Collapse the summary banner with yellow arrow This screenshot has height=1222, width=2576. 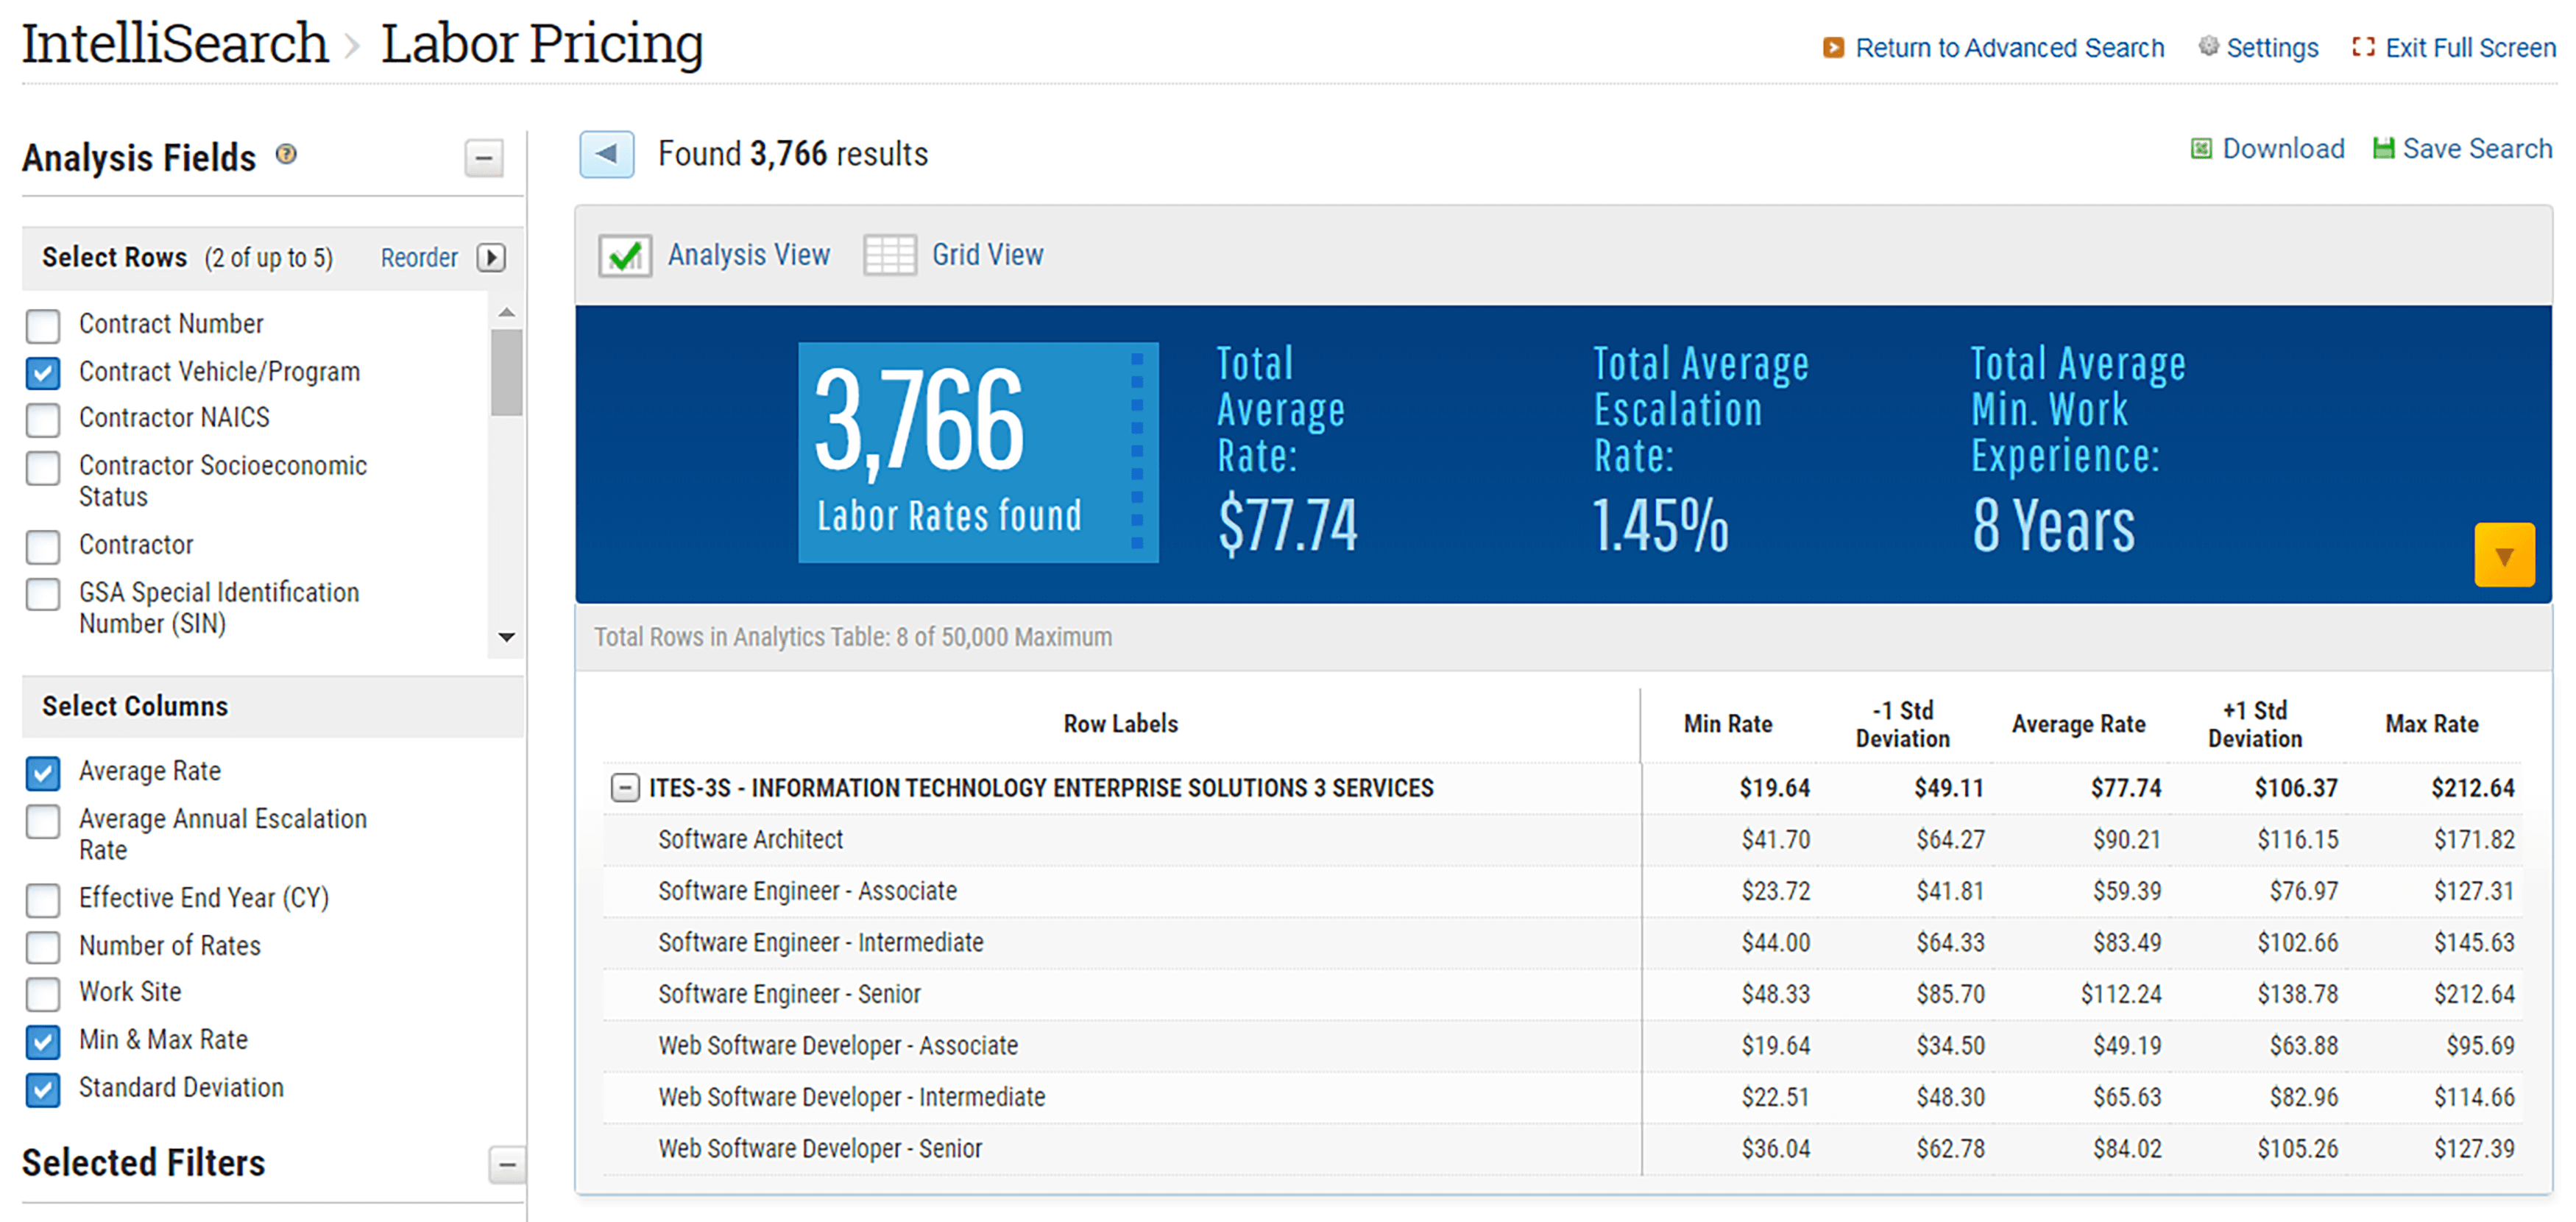pyautogui.click(x=2506, y=556)
